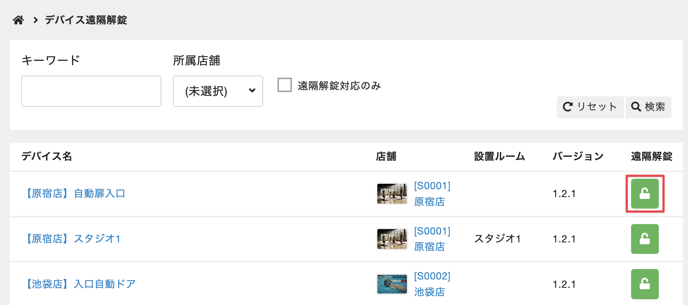Focus the キーワード input field
The width and height of the screenshot is (688, 305).
(91, 91)
